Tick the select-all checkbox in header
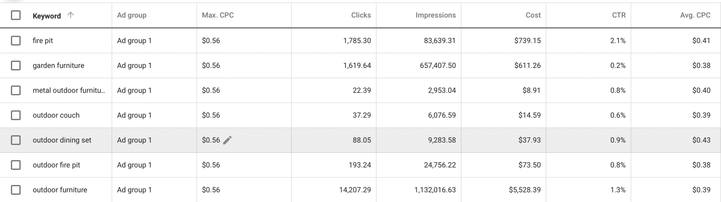This screenshot has height=202, width=721. pyautogui.click(x=16, y=15)
